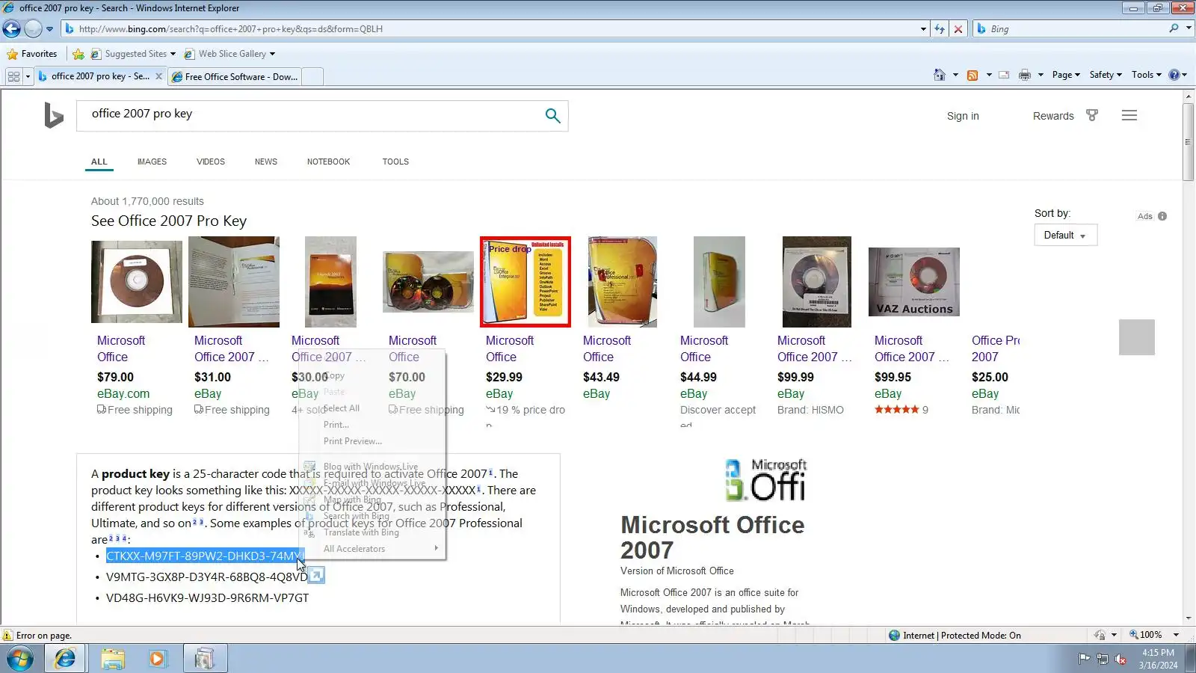Expand Suggested Sites dropdown
The width and height of the screenshot is (1196, 673).
pos(173,54)
